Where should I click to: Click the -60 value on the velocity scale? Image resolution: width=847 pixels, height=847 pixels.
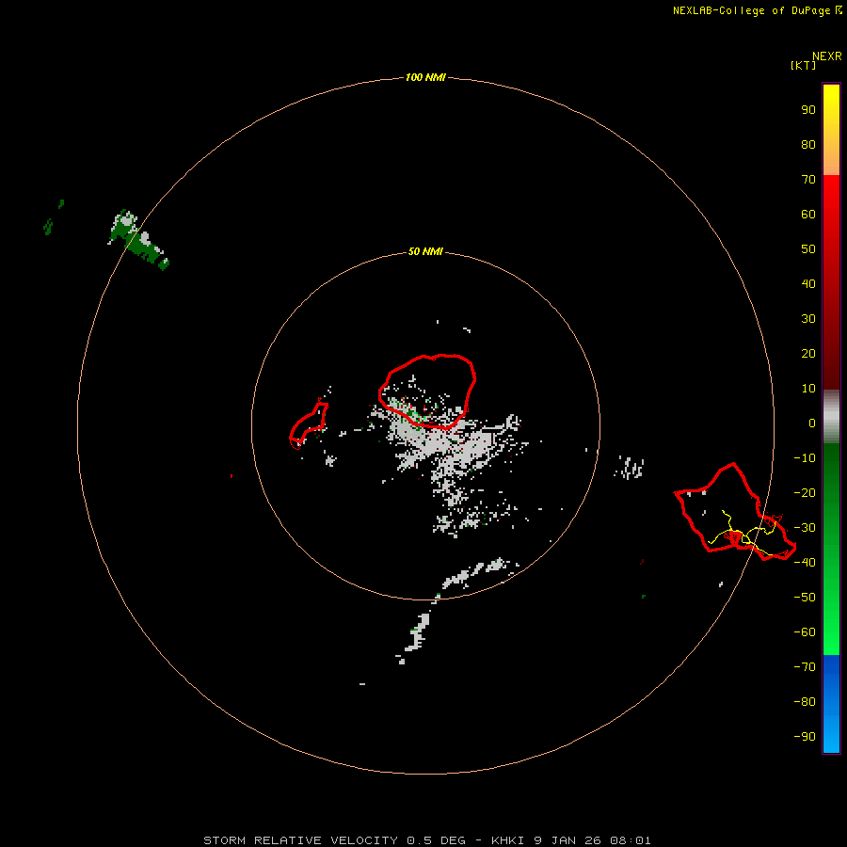click(x=805, y=632)
